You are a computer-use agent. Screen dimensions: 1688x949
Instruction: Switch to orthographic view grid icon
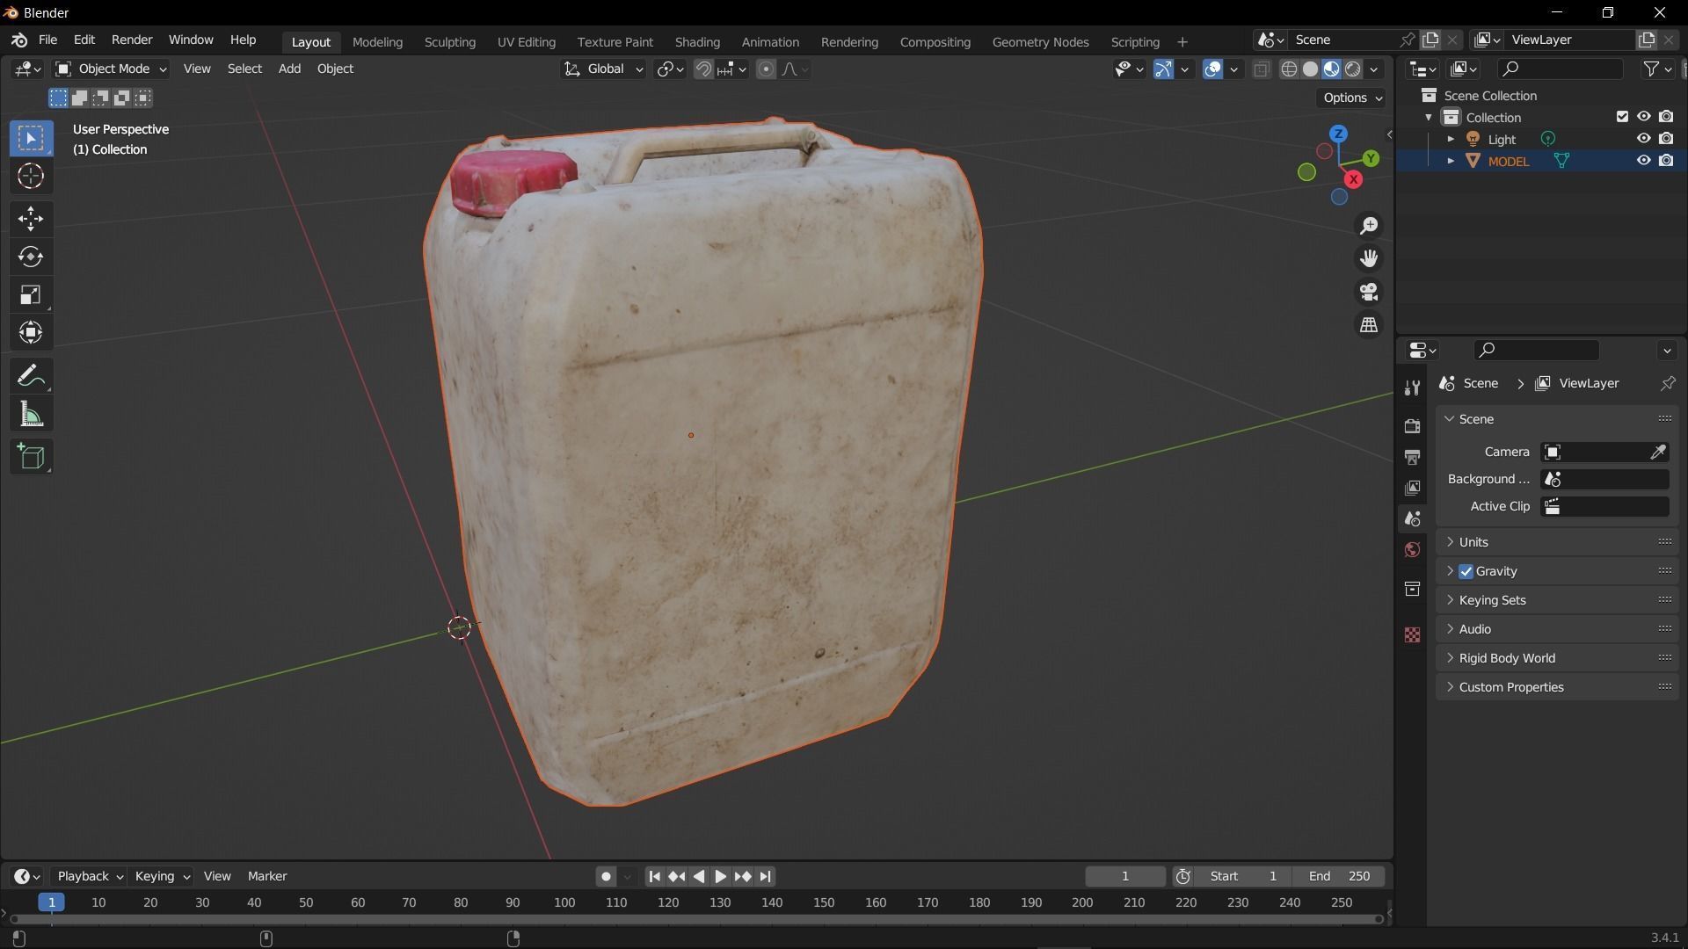(x=1369, y=325)
